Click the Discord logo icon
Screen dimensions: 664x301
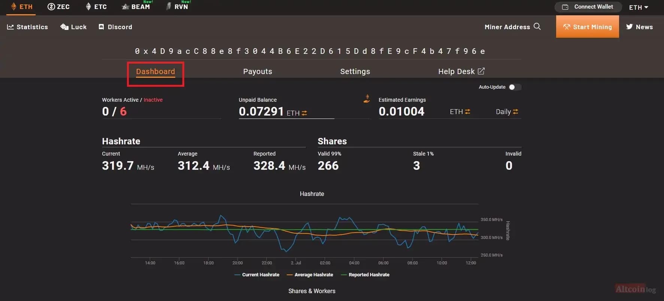click(x=101, y=27)
